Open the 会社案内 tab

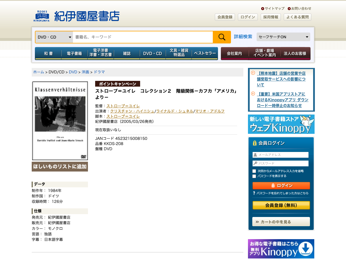234,54
